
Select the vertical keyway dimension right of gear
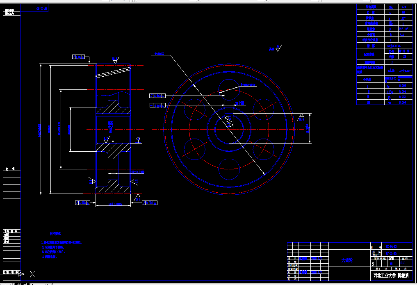pos(308,128)
